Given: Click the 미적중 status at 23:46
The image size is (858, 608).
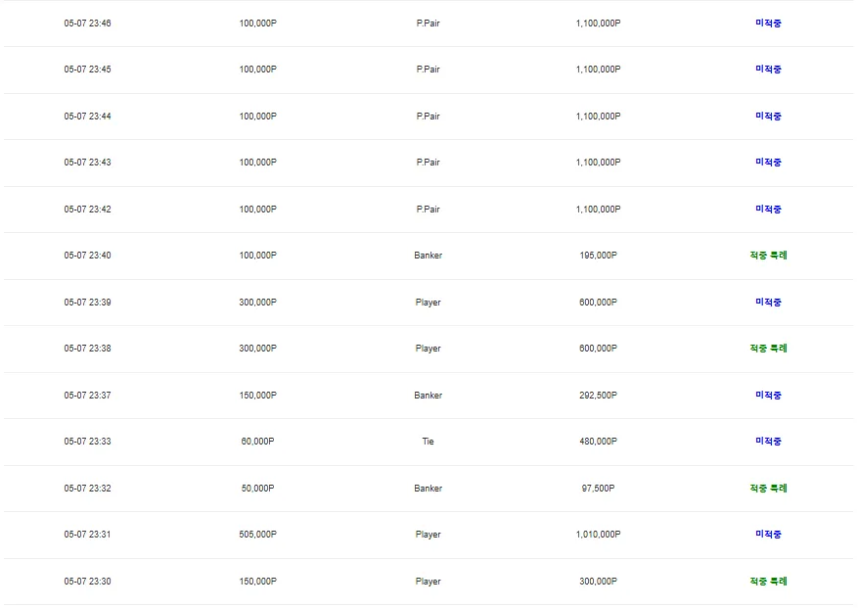Looking at the screenshot, I should [x=768, y=23].
